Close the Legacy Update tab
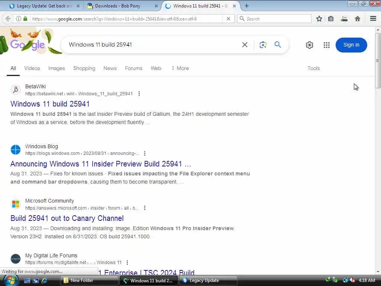 coord(78,6)
